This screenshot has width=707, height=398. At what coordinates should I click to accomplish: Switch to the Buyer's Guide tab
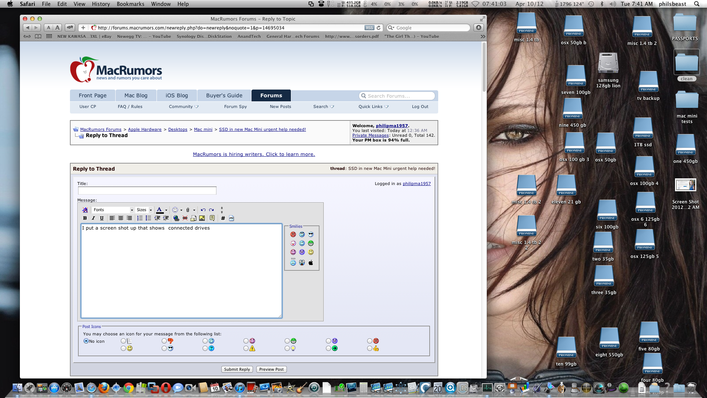(224, 95)
